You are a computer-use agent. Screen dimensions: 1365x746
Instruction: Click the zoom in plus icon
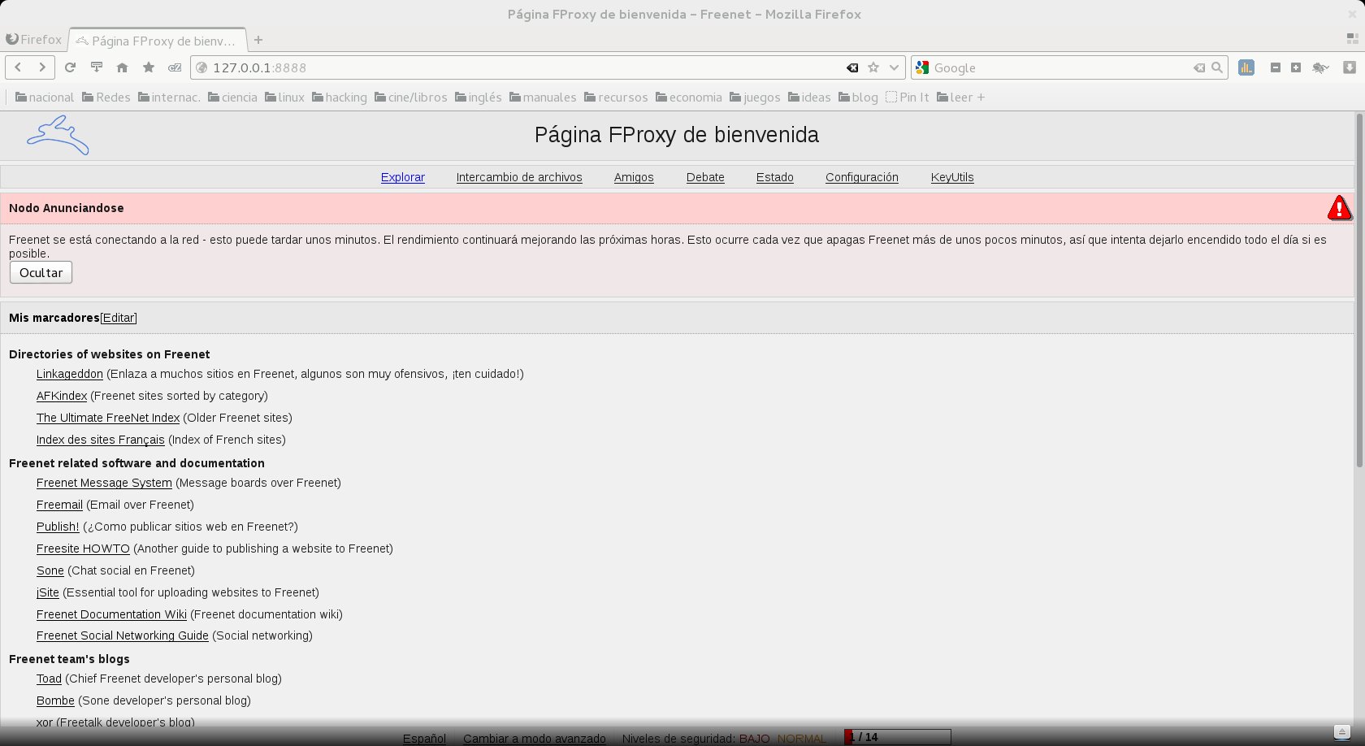coord(1296,67)
